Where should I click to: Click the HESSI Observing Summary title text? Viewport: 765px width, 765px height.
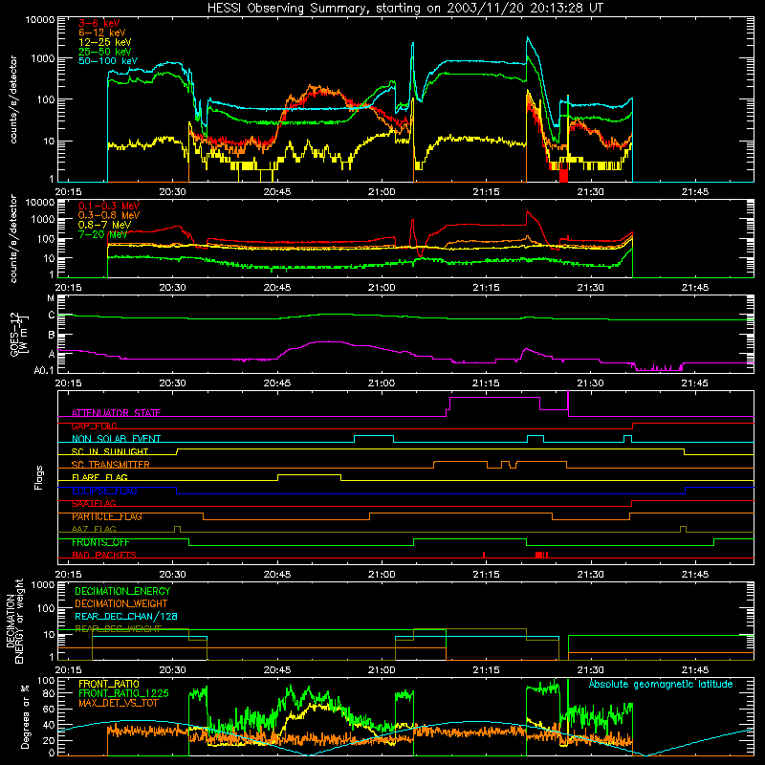click(x=405, y=9)
